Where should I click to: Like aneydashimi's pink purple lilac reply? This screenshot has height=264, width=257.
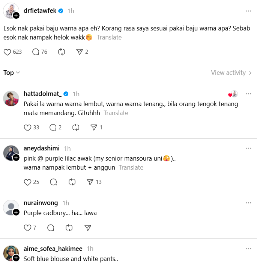[27, 182]
